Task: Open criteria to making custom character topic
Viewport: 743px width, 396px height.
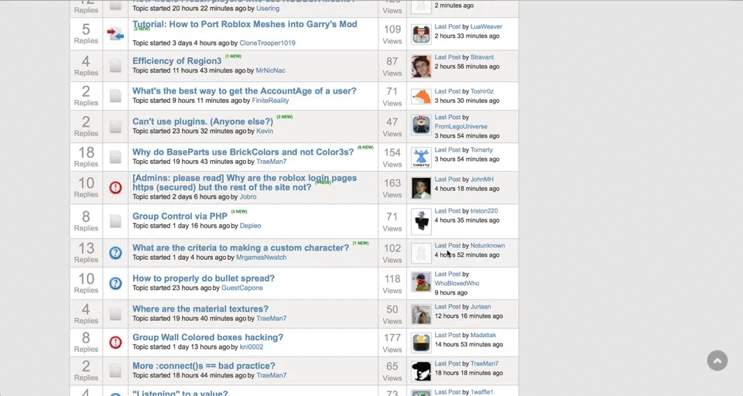Action: pyautogui.click(x=240, y=247)
